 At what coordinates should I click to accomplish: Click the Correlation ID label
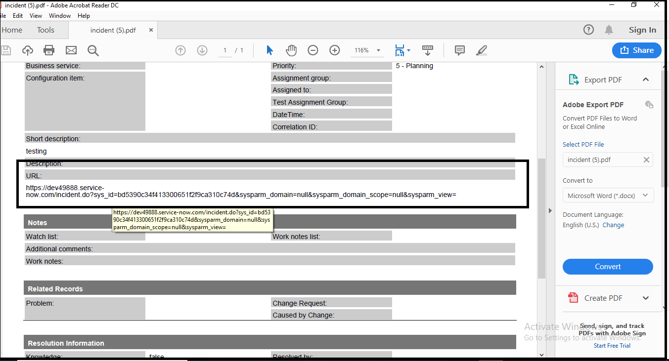point(295,127)
